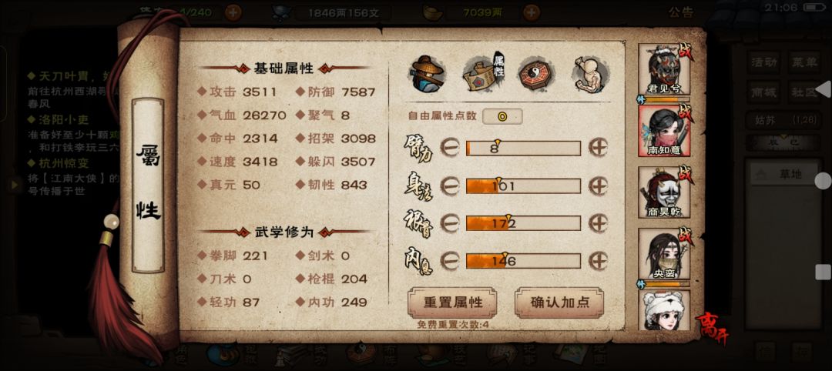832x371 pixels.
Task: Open the 公告 announcement link
Action: [681, 12]
